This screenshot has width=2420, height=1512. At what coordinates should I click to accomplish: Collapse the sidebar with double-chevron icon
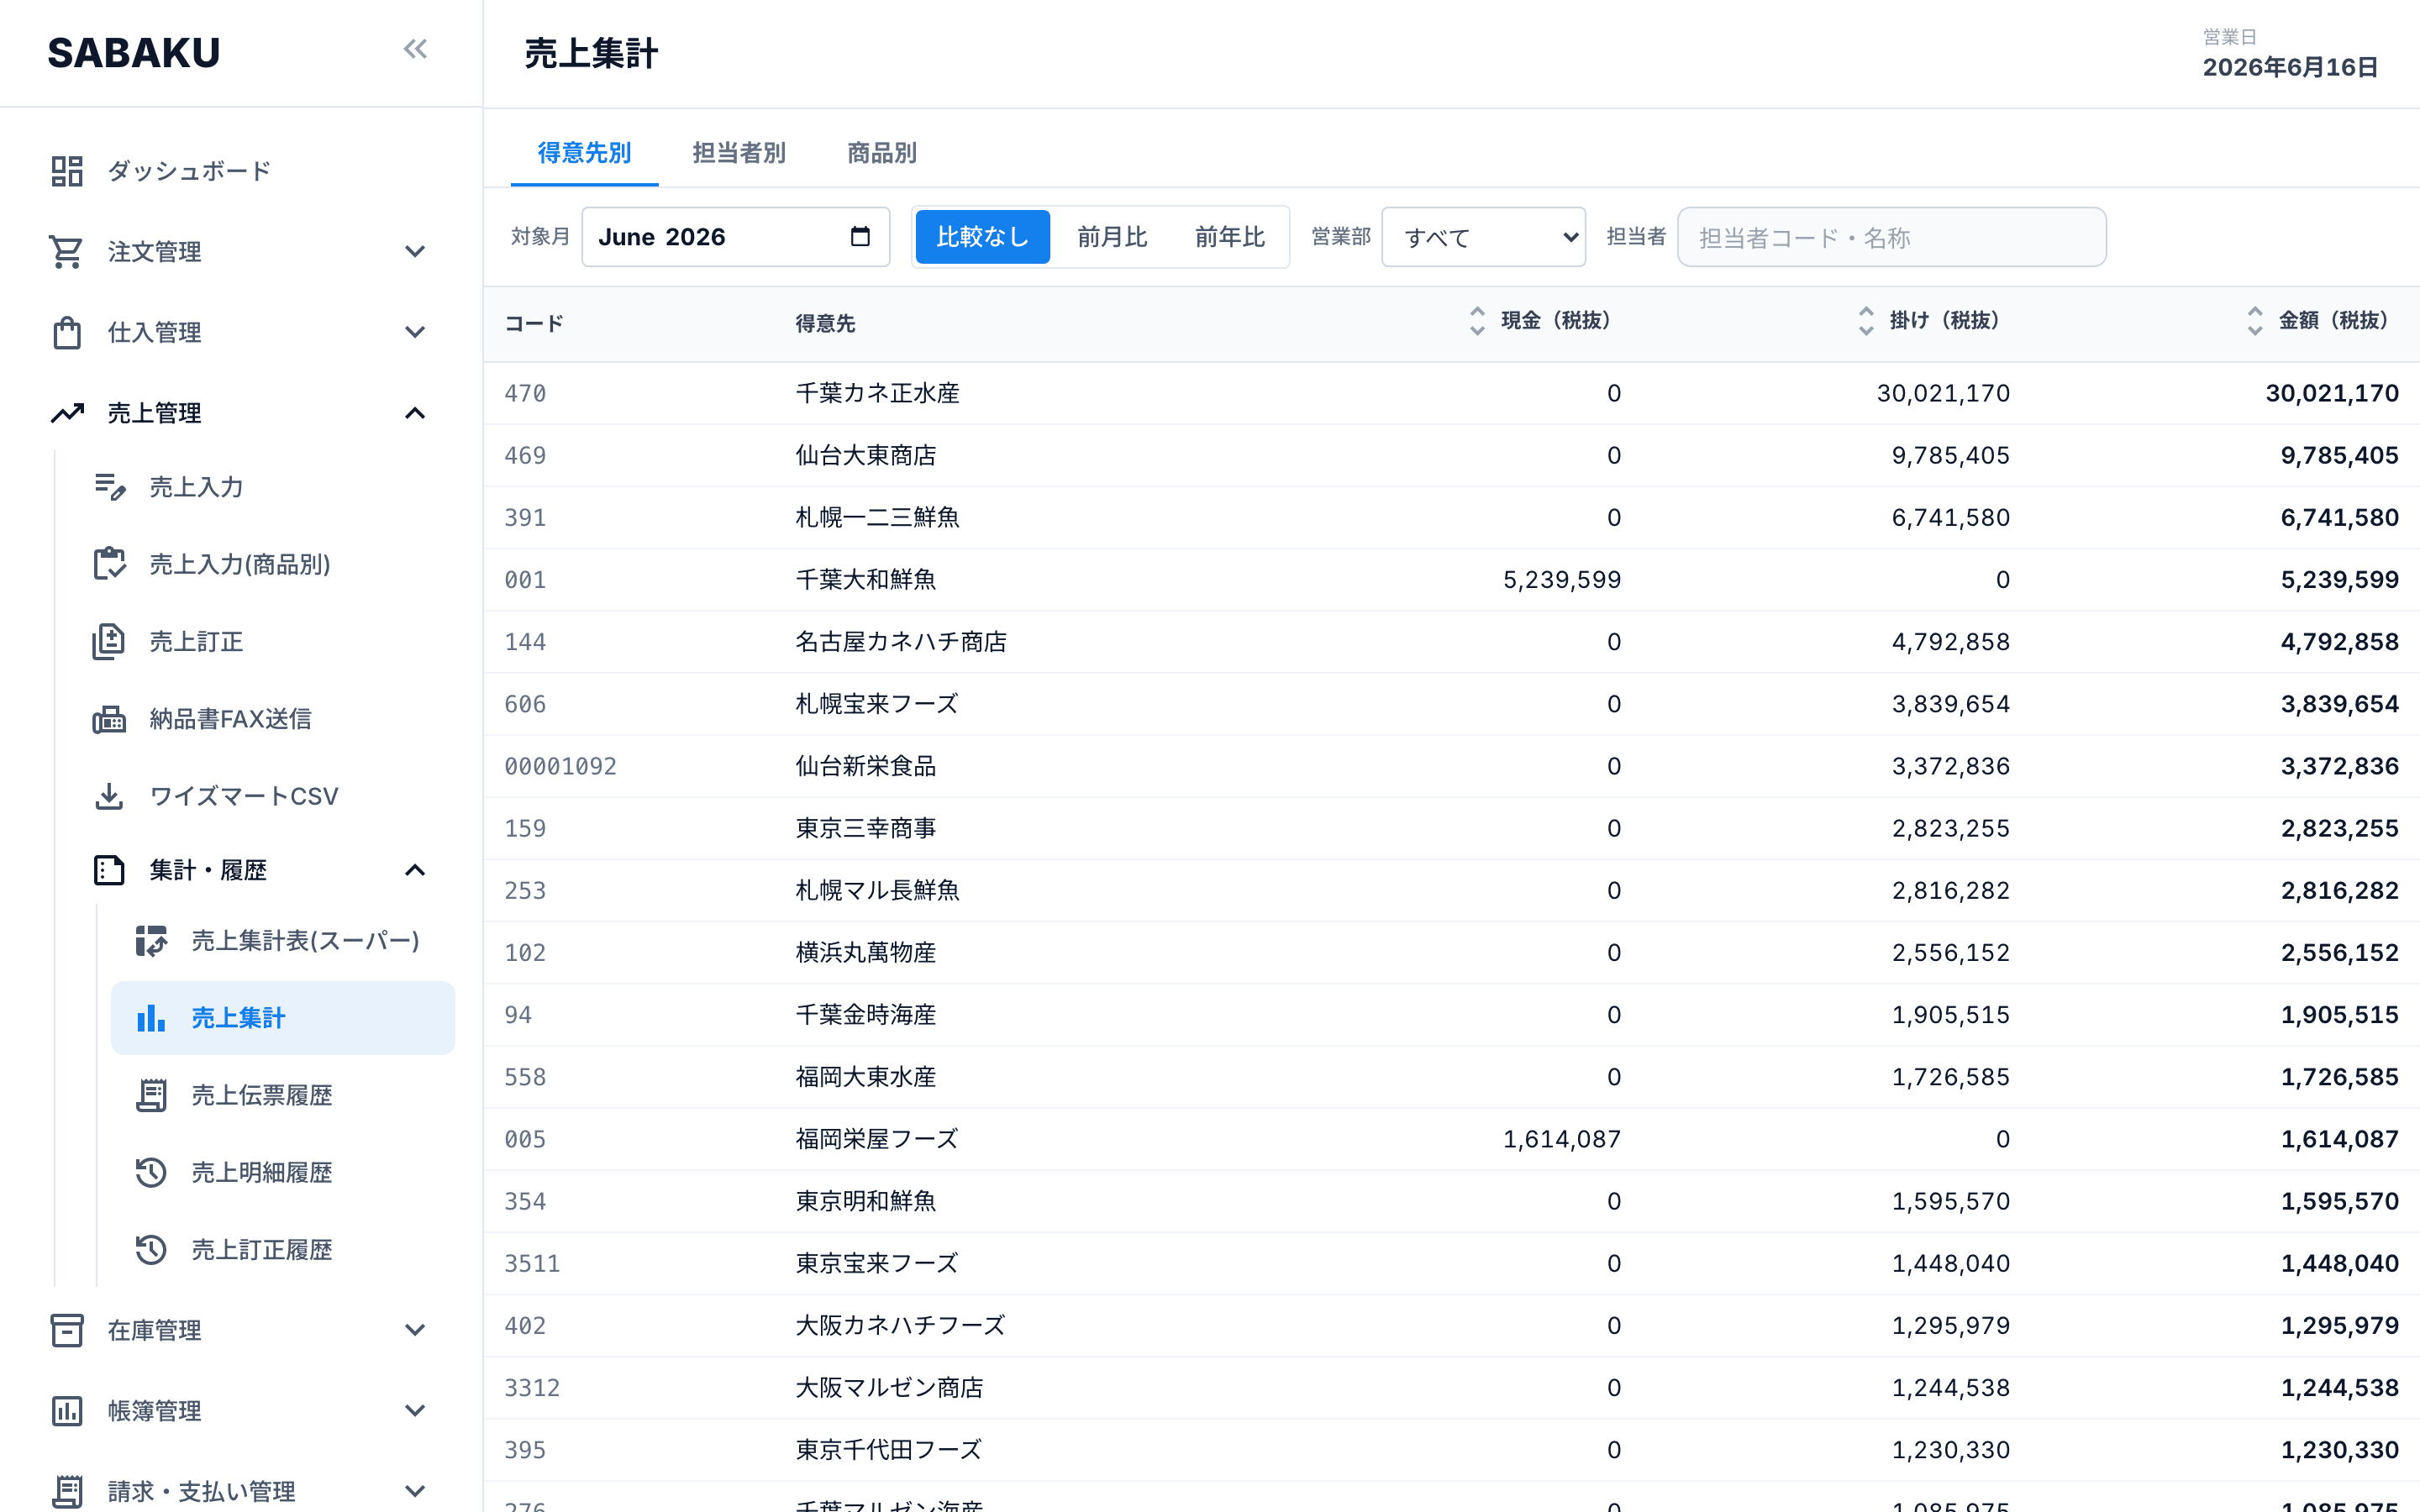(x=415, y=50)
